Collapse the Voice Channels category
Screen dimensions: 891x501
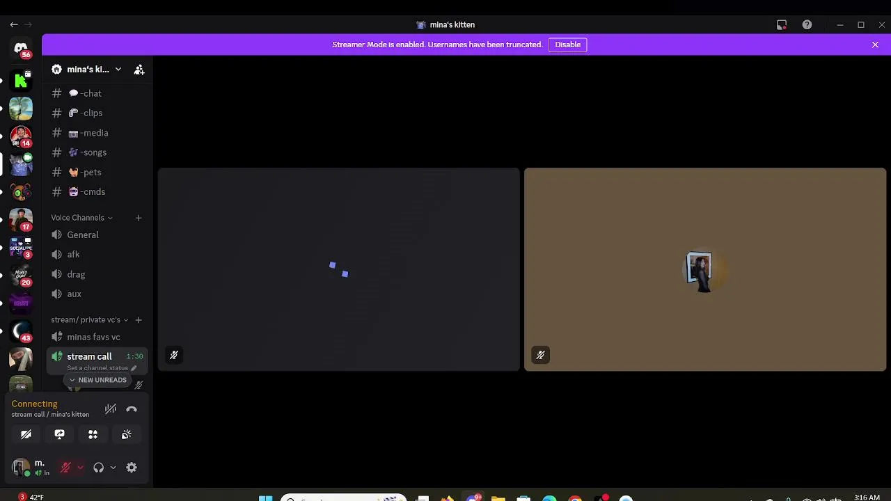click(x=81, y=218)
